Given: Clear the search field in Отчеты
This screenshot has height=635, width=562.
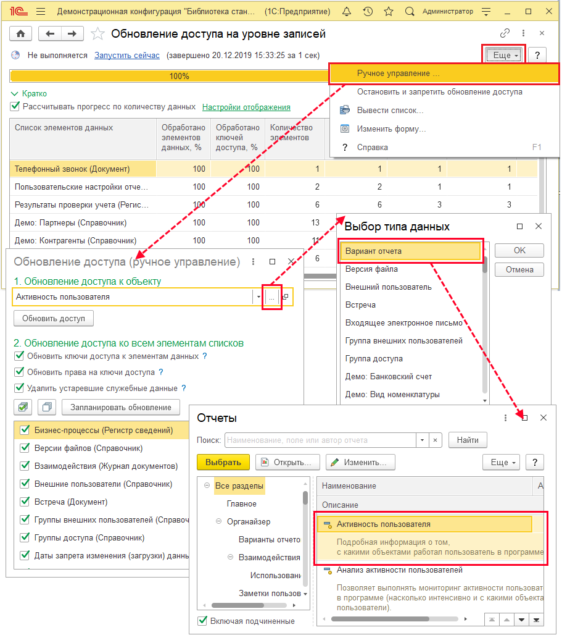Looking at the screenshot, I should coord(435,440).
